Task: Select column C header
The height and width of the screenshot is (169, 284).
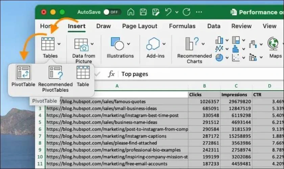Action: (236, 86)
